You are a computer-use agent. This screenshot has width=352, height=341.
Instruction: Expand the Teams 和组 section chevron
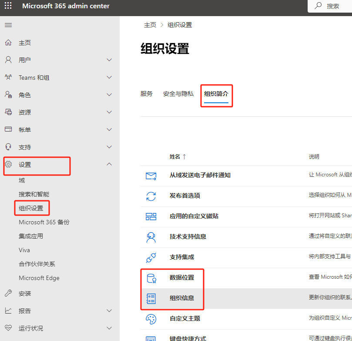109,77
